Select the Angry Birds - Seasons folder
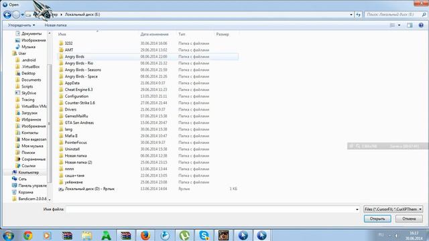The image size is (429, 241). click(x=147, y=70)
